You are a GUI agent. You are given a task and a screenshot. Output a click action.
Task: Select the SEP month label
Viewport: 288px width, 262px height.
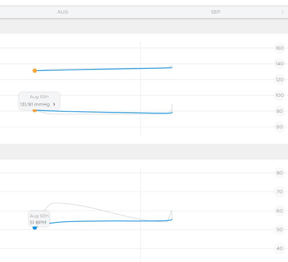click(x=216, y=12)
